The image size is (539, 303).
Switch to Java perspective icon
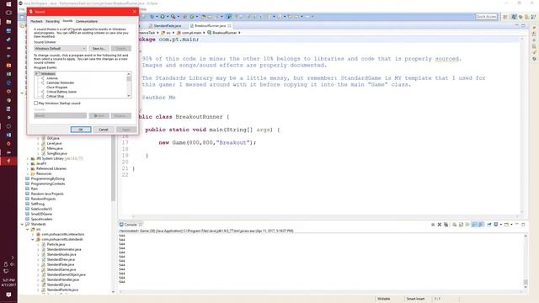coord(514,17)
